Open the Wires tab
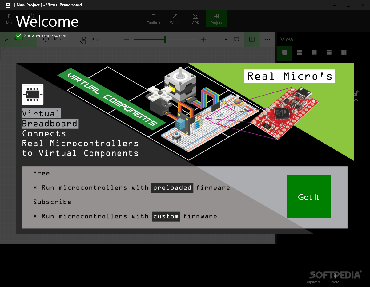370x287 pixels. [x=175, y=19]
